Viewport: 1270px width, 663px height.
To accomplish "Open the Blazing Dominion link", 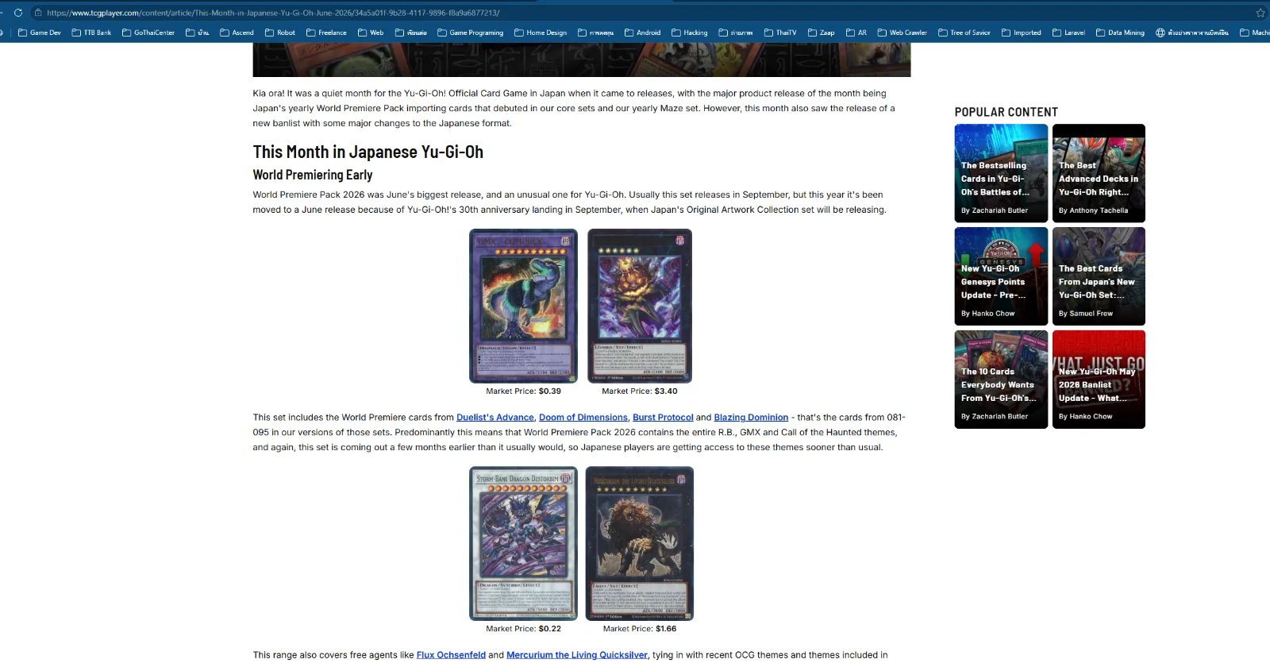I will (x=751, y=418).
